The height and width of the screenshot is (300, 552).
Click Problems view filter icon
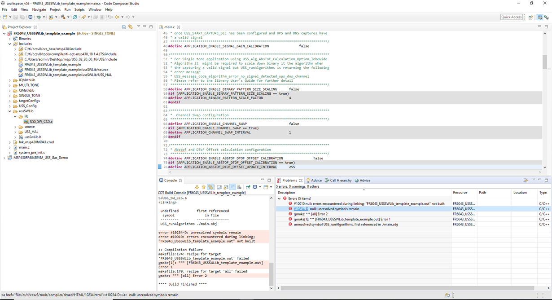point(525,180)
